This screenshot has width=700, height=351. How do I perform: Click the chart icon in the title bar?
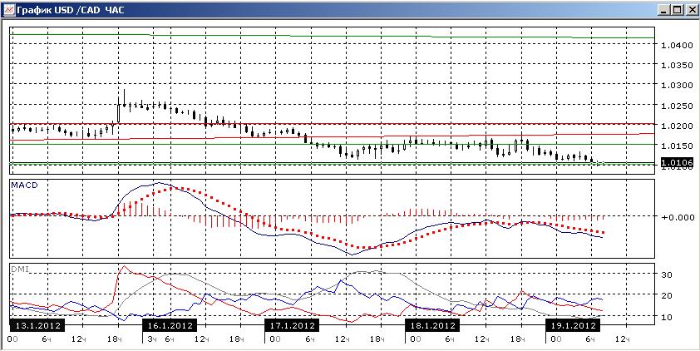pyautogui.click(x=8, y=10)
